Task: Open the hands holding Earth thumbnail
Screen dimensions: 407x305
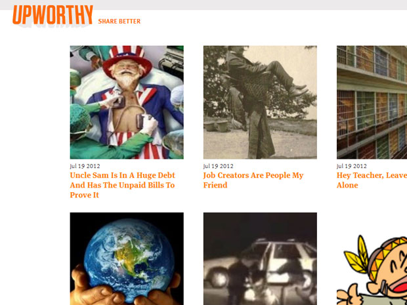Action: tap(127, 259)
